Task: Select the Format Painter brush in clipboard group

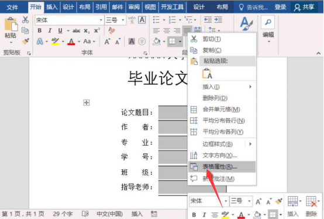Action: [x=26, y=42]
